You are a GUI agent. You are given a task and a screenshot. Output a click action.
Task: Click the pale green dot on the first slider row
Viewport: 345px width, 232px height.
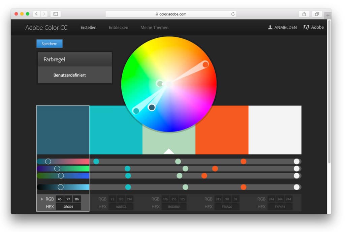tap(178, 162)
